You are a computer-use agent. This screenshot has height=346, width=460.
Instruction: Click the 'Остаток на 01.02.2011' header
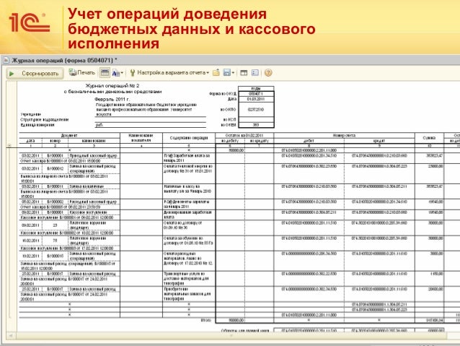click(244, 136)
